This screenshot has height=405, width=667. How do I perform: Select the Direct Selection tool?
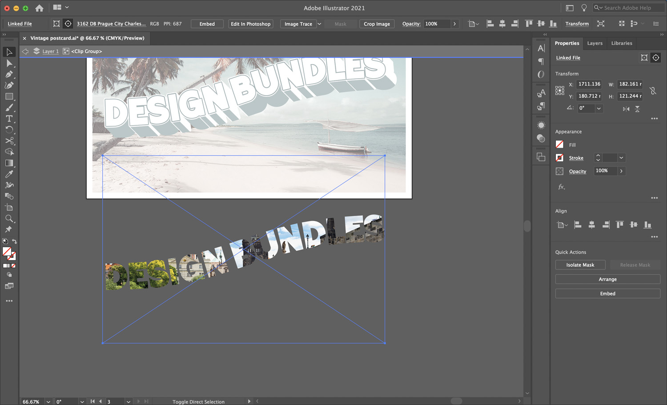(x=9, y=63)
